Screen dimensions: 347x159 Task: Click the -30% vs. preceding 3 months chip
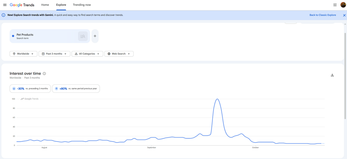pos(30,88)
